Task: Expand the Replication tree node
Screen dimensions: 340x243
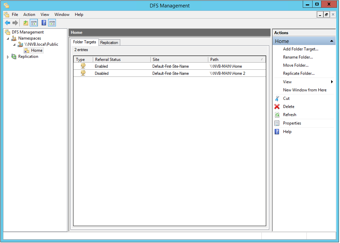Action: pos(8,57)
